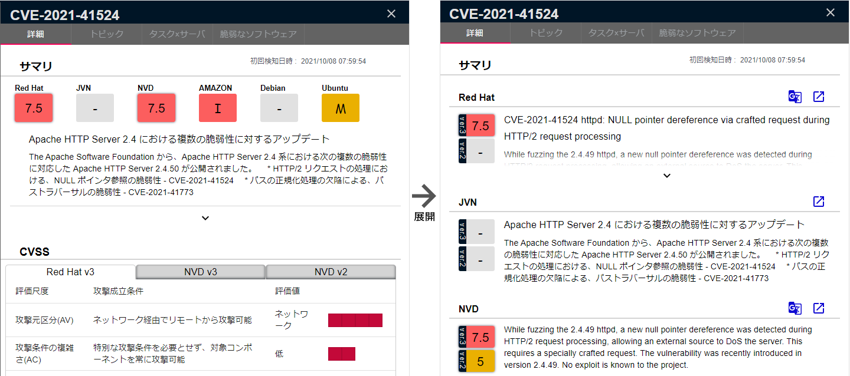Click the 評価値 column header

pos(287,291)
